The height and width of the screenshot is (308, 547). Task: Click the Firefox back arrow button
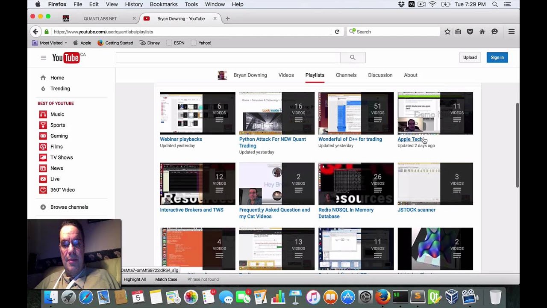35,32
